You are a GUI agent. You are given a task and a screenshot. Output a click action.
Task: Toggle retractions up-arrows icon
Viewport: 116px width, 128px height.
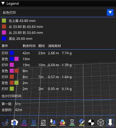24,122
